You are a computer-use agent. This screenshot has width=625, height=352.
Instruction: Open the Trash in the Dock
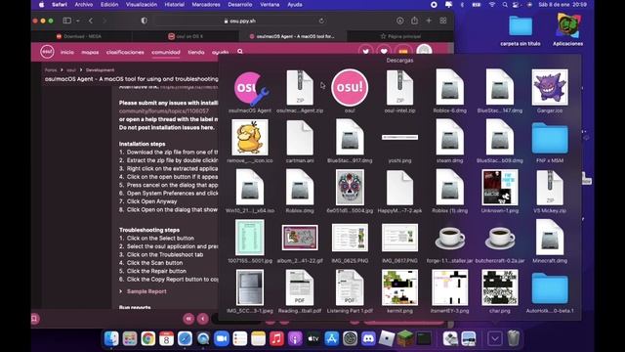click(x=514, y=339)
